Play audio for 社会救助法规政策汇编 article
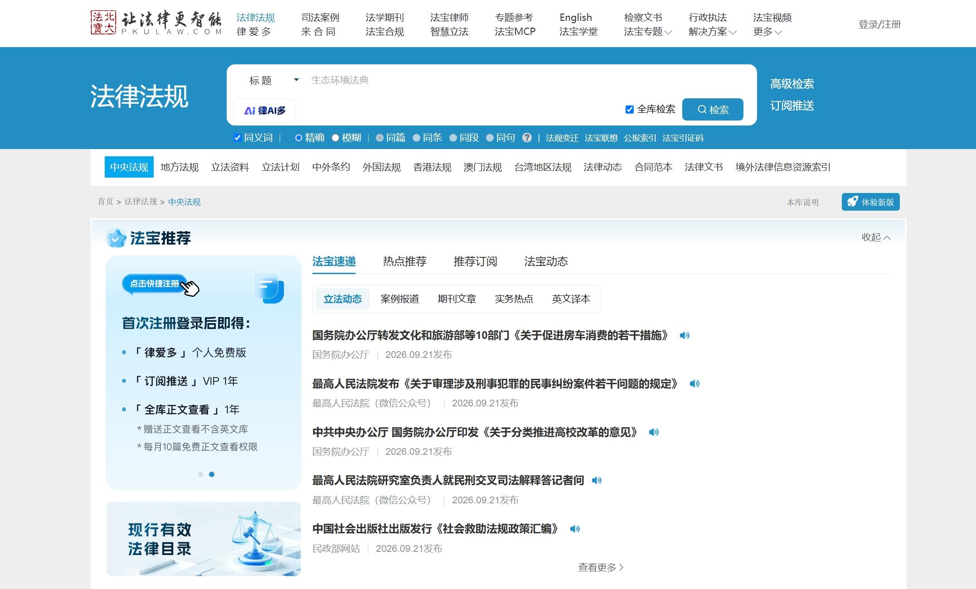 (x=575, y=529)
